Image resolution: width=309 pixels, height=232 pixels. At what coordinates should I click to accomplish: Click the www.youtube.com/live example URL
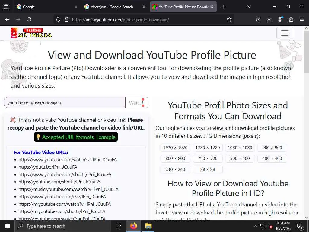(62, 196)
